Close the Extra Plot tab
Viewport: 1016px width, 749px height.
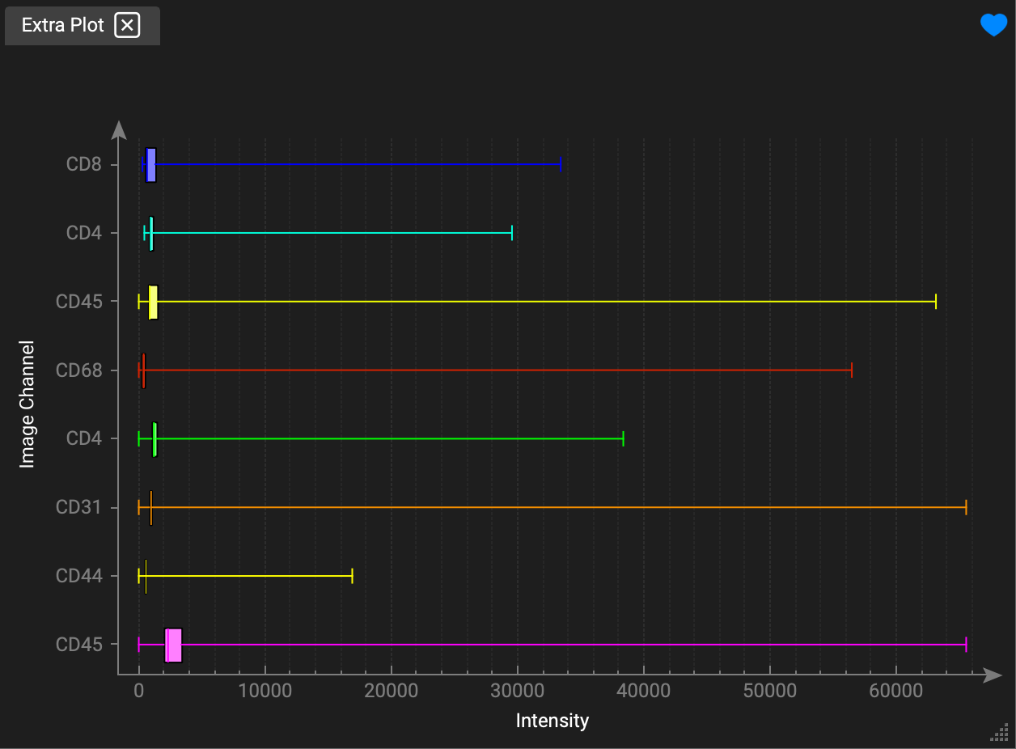127,25
